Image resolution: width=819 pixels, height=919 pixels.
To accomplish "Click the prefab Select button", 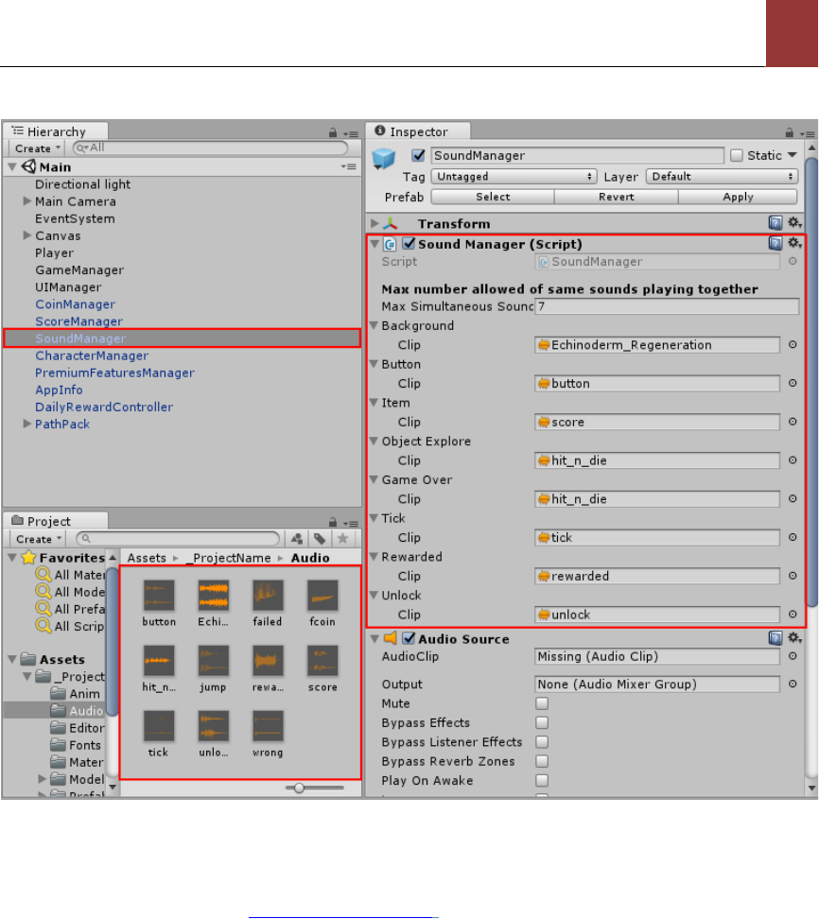I will pyautogui.click(x=493, y=197).
